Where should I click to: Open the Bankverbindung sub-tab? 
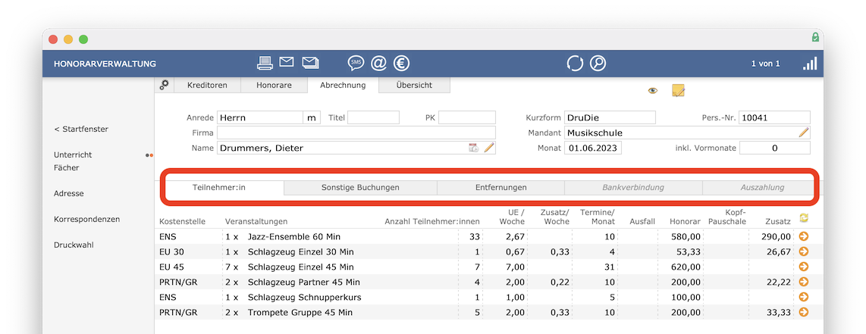(633, 187)
